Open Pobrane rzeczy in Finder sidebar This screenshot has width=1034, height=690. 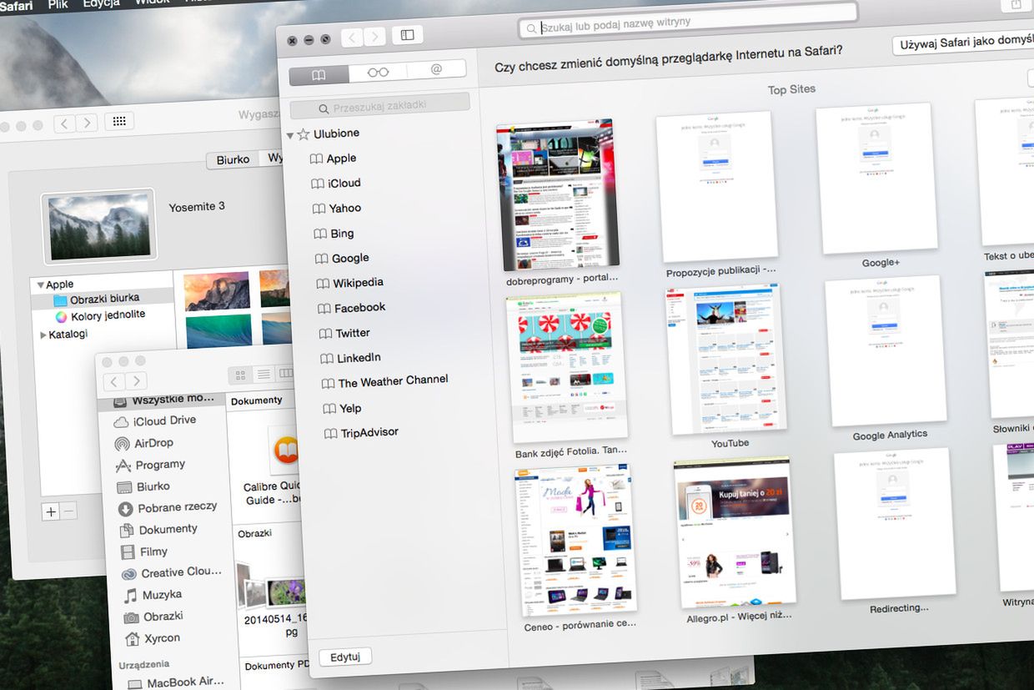click(168, 507)
